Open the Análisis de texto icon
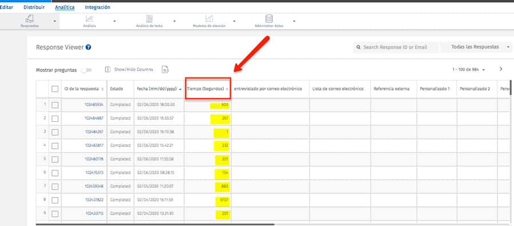 (x=149, y=19)
